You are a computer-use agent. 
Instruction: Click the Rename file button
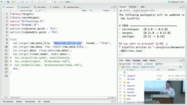coord(148,64)
